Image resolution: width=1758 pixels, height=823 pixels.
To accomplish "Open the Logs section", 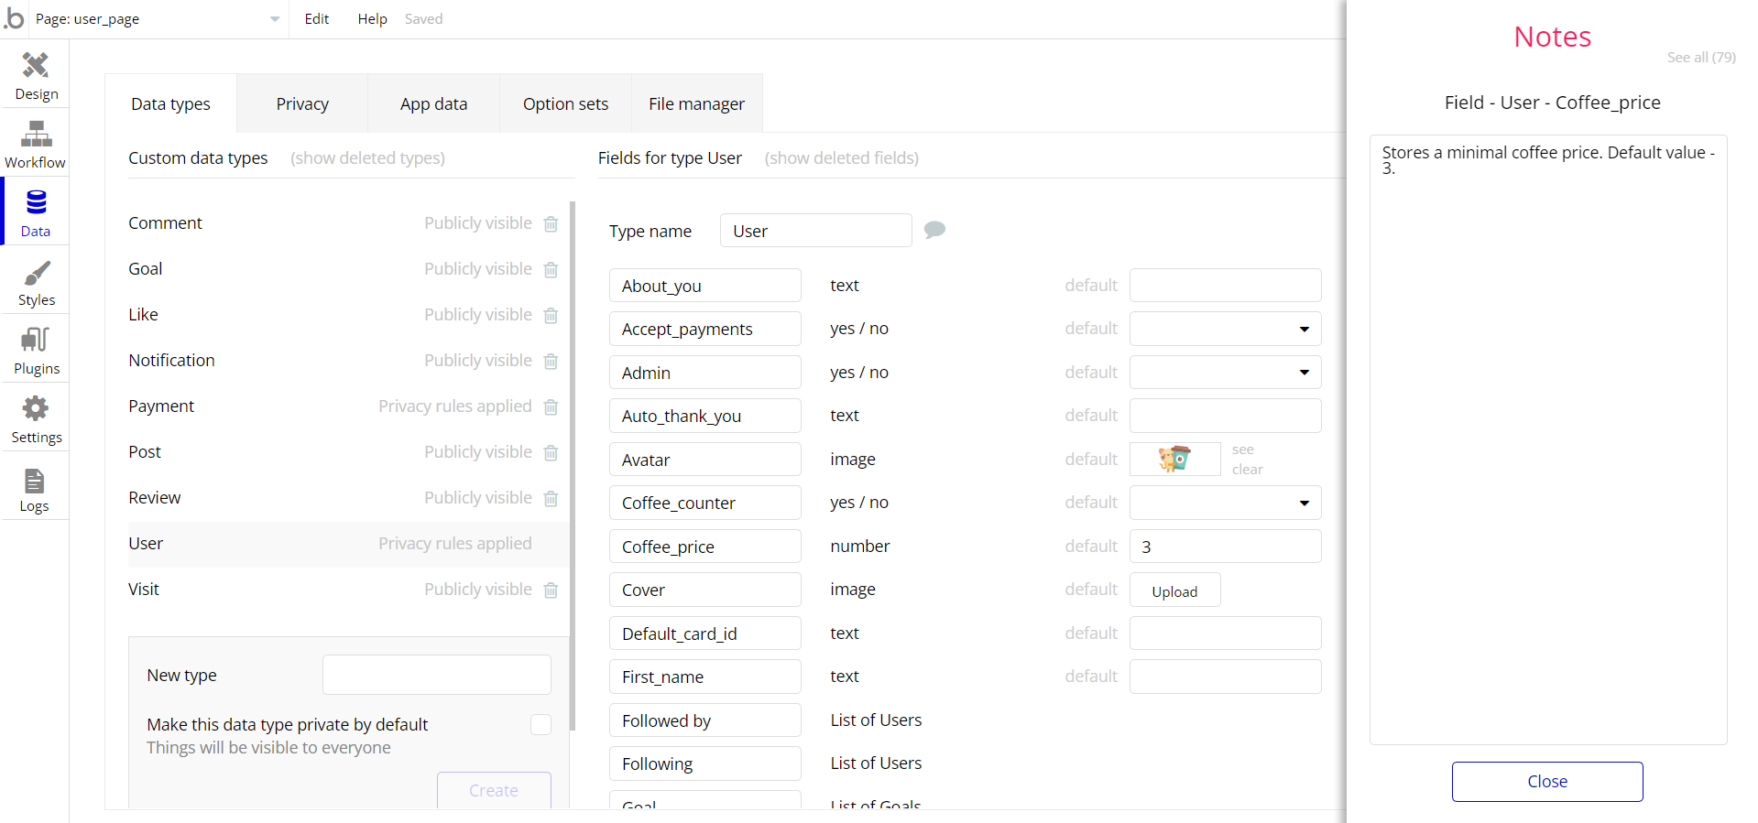I will [35, 489].
